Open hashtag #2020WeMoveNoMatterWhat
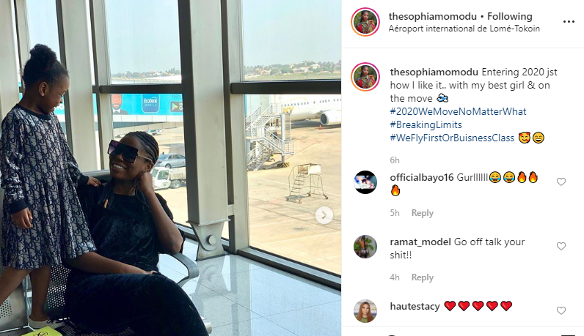Screen dimensions: 584x336 (458, 111)
